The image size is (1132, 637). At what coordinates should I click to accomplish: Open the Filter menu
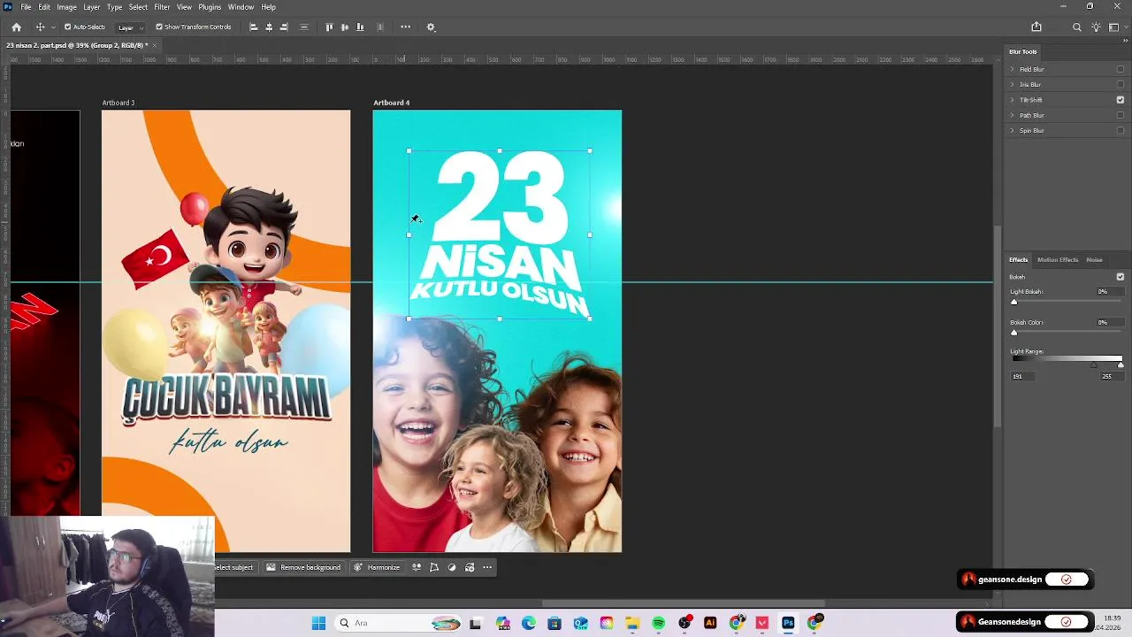tap(162, 7)
